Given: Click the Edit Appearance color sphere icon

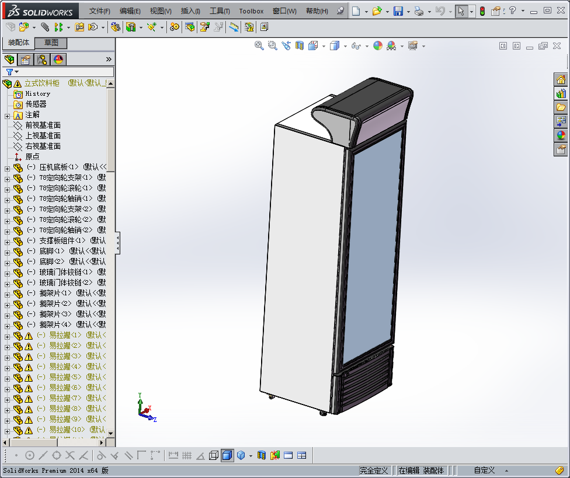Looking at the screenshot, I should (378, 46).
